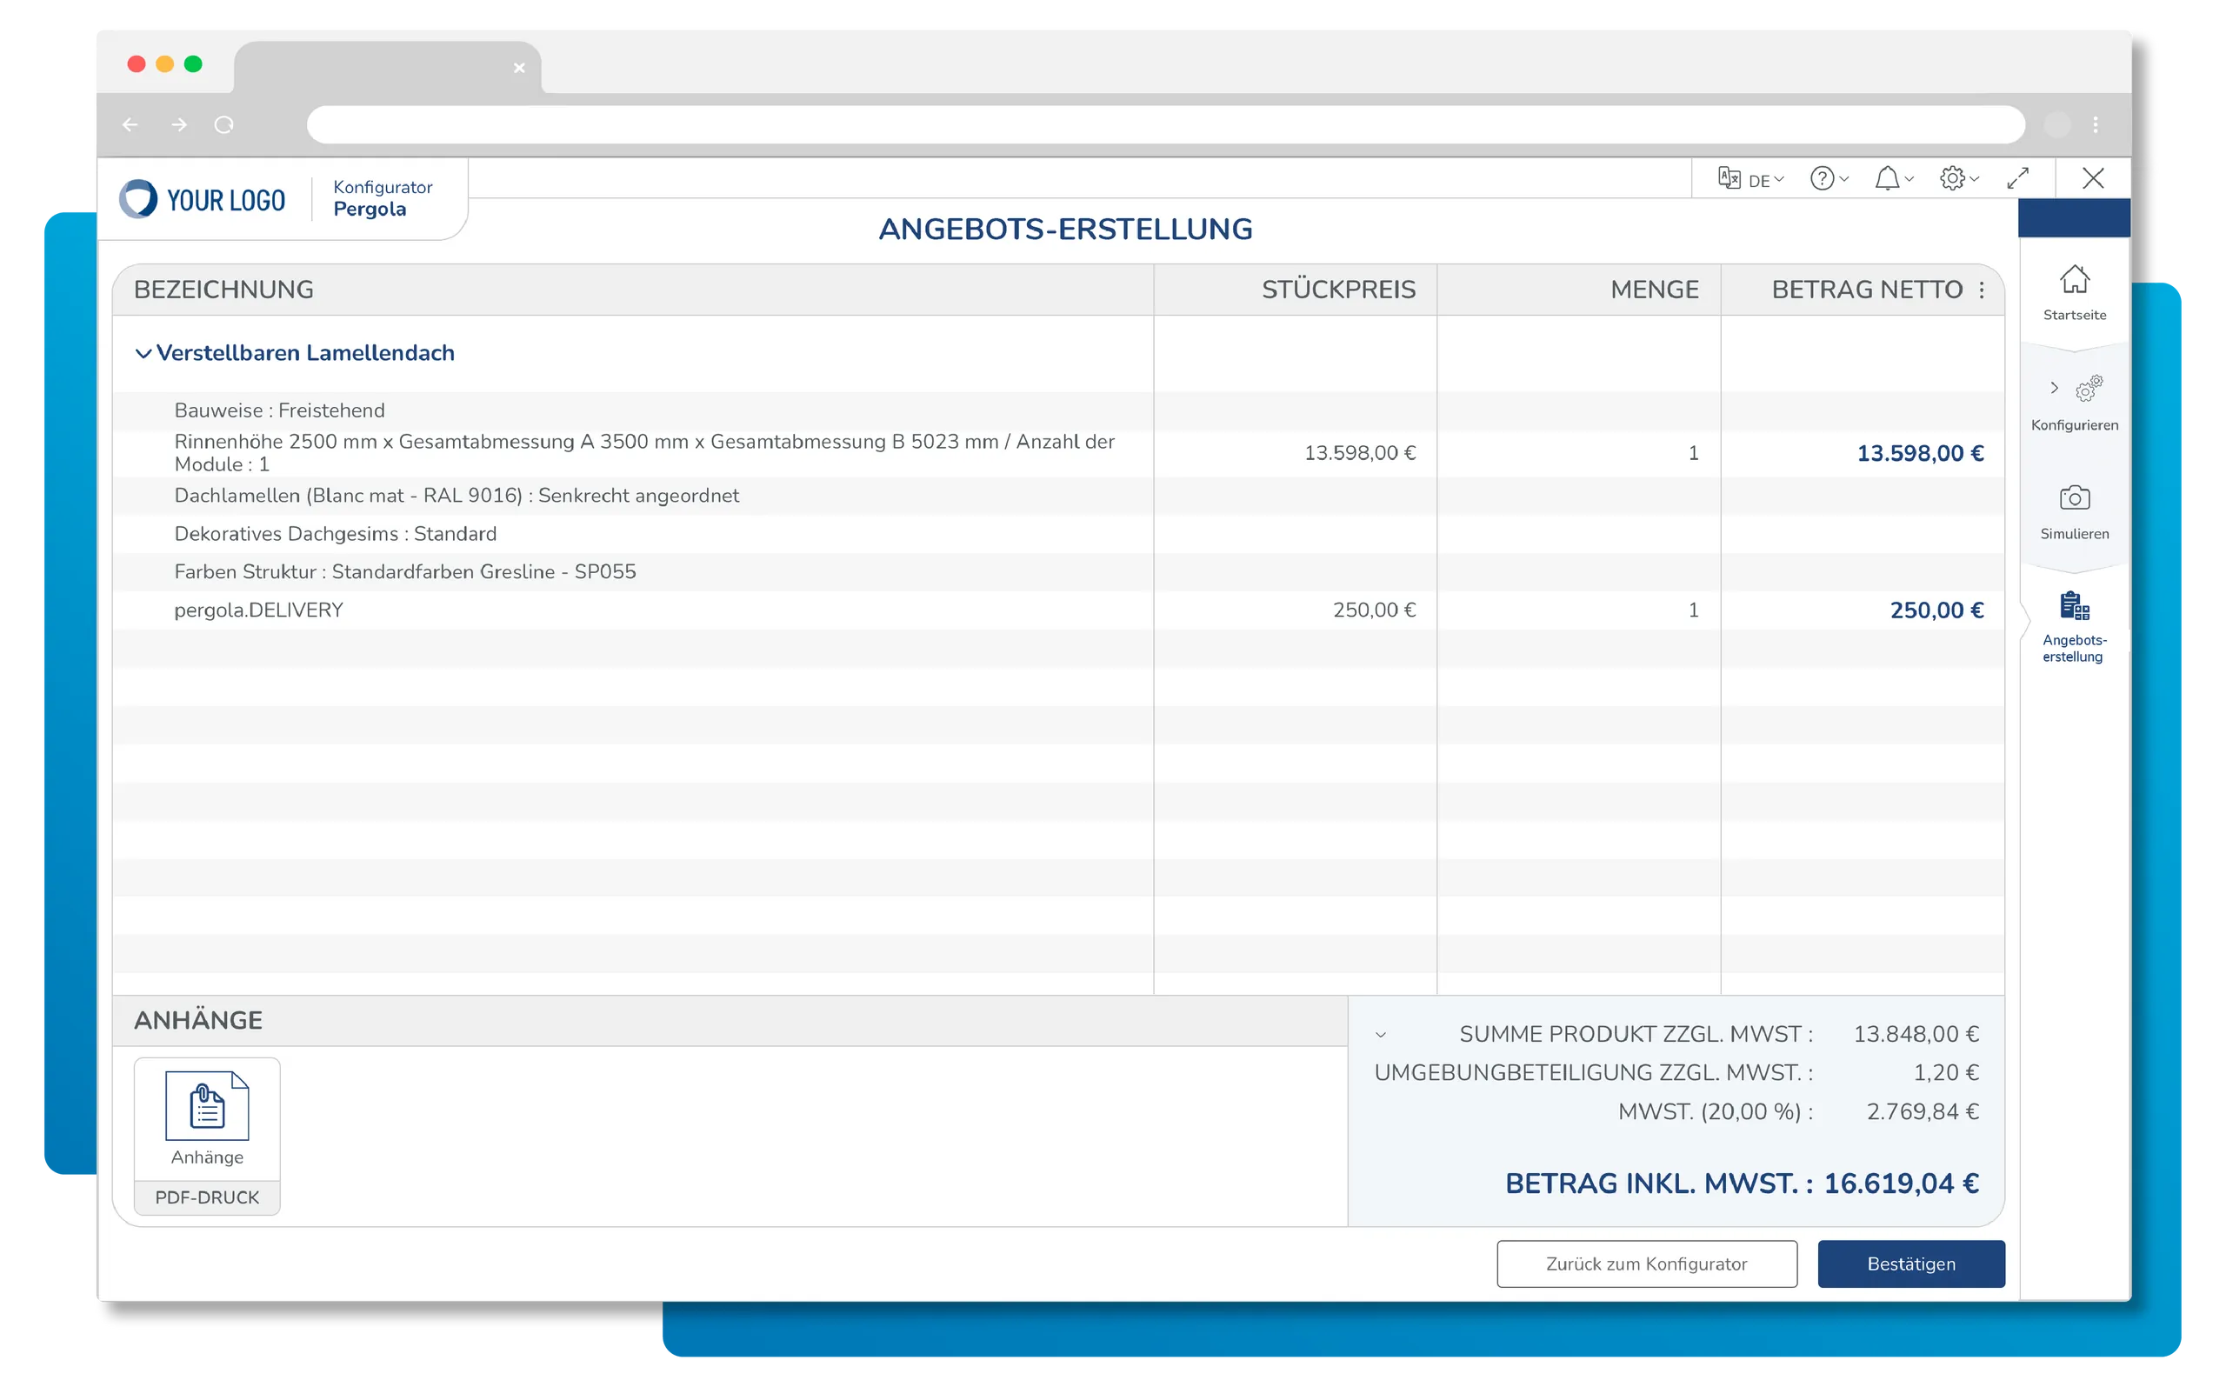
Task: Select the pergola.DELIVERY line item
Action: click(258, 609)
